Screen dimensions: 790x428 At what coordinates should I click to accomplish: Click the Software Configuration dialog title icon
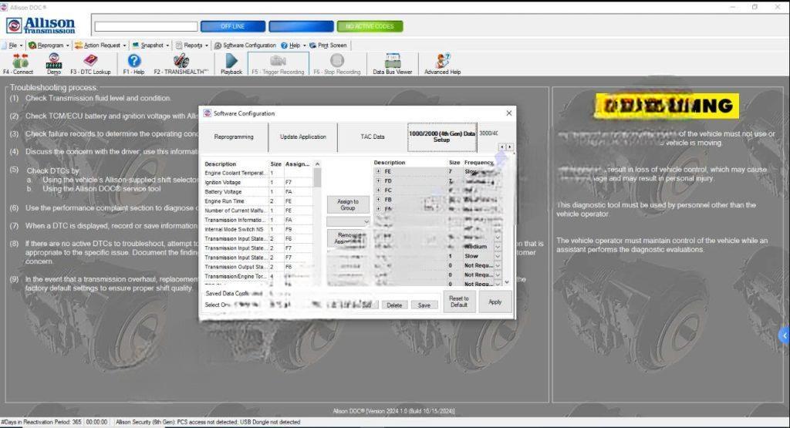[x=207, y=113]
